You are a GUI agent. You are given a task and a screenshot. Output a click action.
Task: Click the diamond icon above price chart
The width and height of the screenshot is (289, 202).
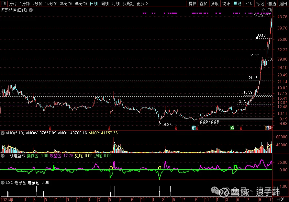[263, 10]
